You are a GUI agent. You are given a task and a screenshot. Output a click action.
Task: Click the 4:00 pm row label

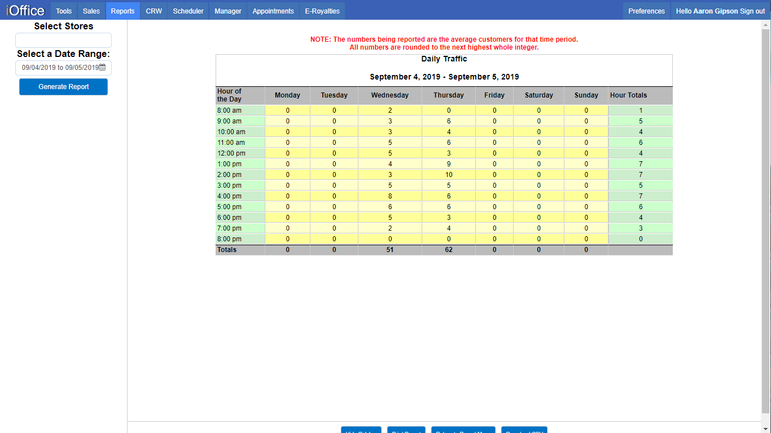[x=240, y=196]
